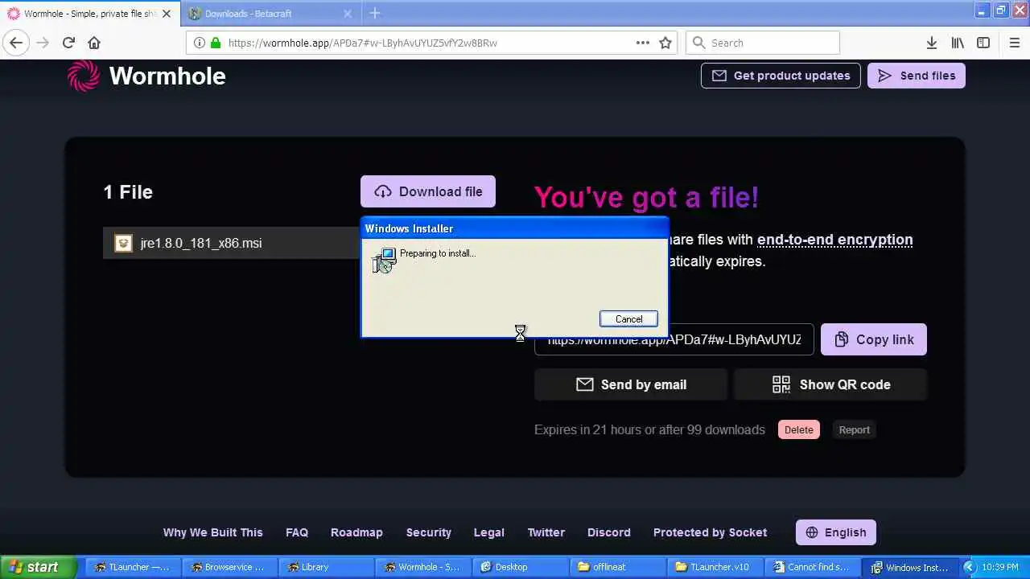This screenshot has height=579, width=1030.
Task: Click the address bar URL
Action: [362, 43]
